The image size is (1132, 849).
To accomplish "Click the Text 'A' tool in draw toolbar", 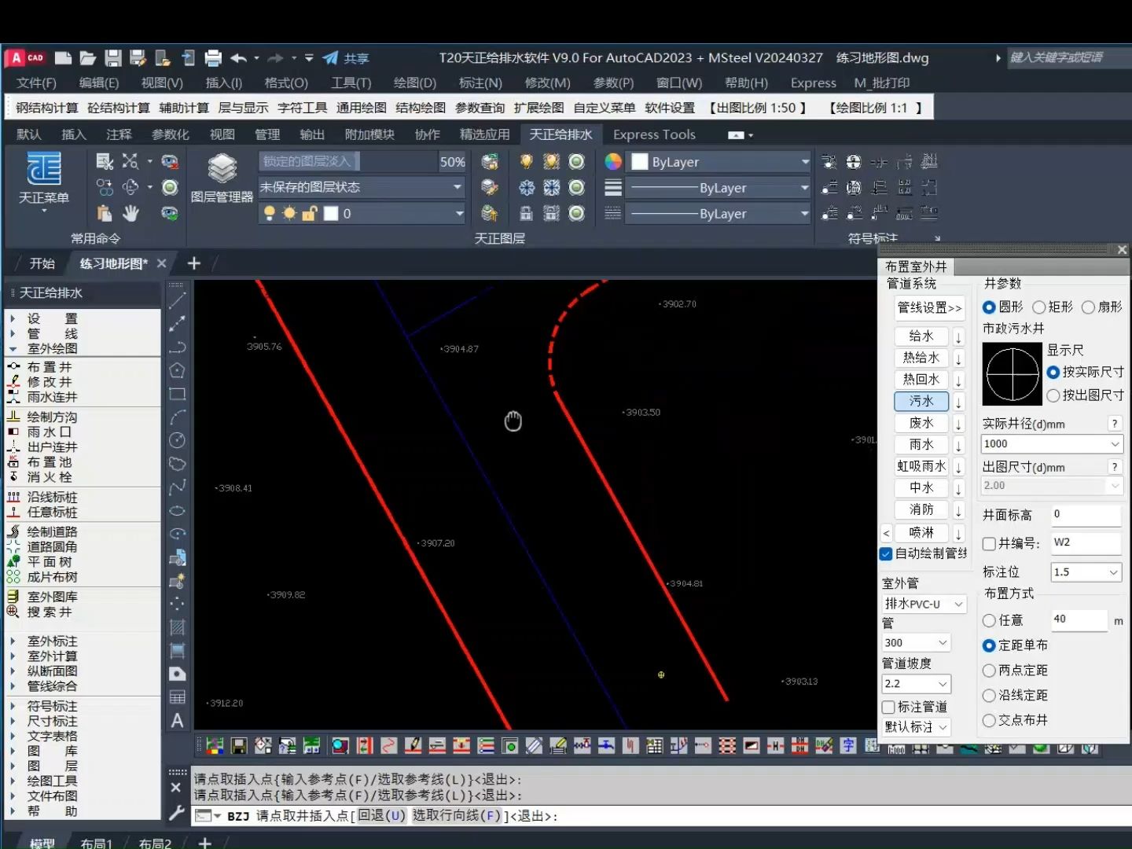I will (x=178, y=721).
